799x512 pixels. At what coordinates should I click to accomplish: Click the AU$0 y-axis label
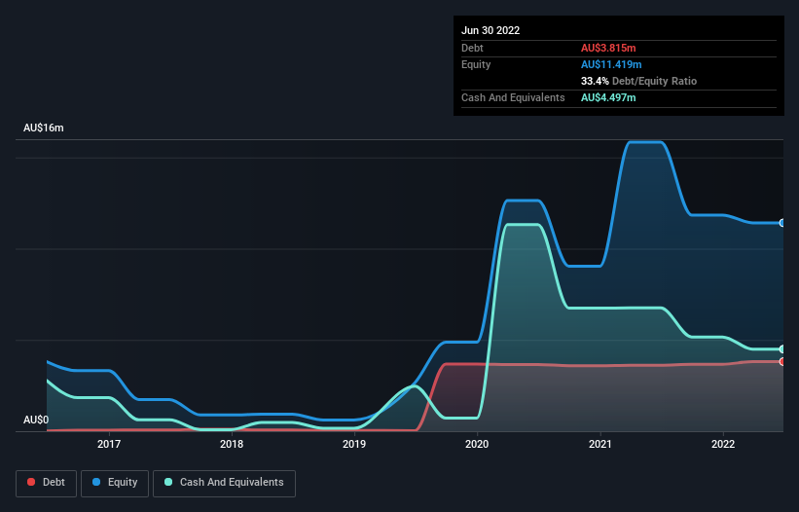(36, 420)
